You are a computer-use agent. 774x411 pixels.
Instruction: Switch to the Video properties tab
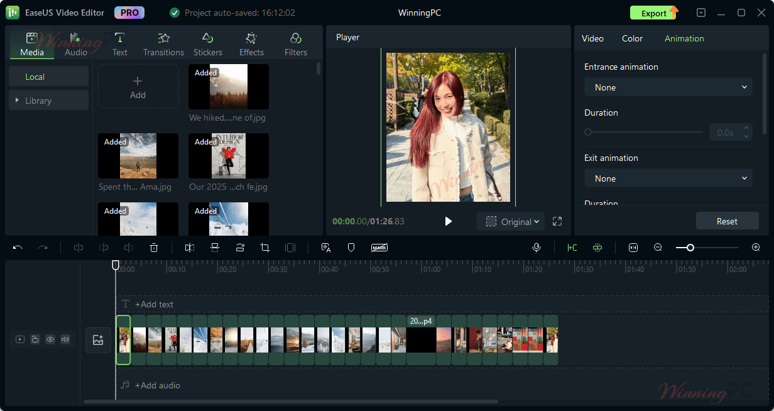(592, 38)
